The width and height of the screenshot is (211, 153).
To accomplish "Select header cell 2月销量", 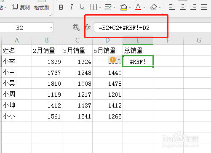I will (47, 50).
